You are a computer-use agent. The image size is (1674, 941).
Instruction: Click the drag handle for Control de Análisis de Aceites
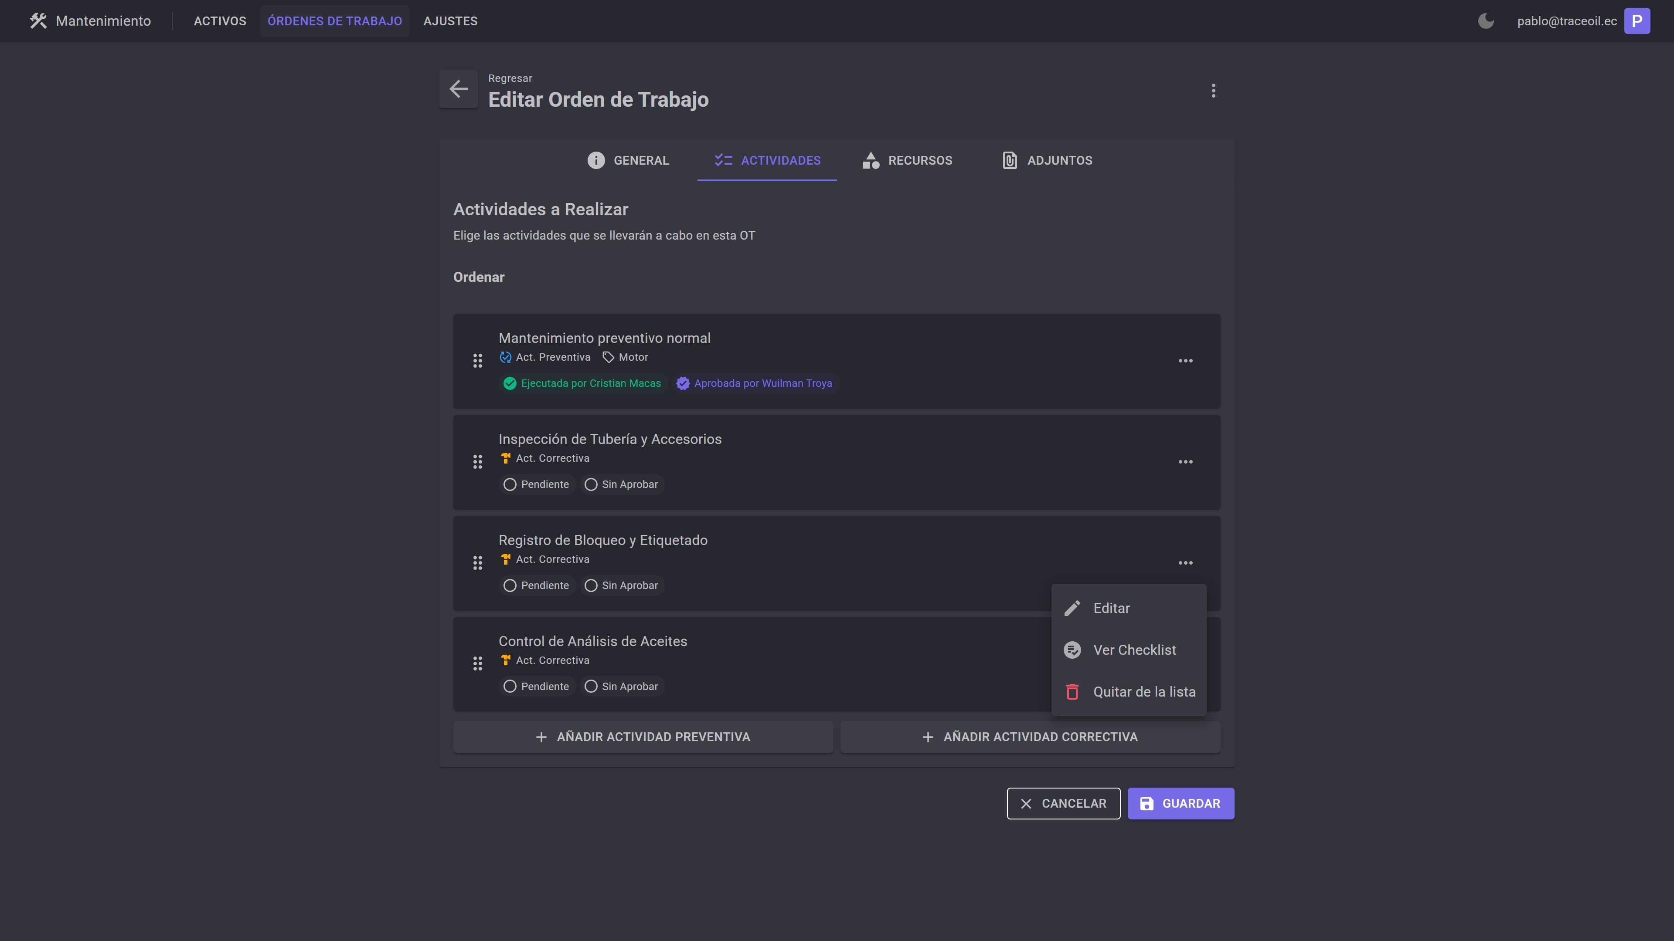[478, 663]
